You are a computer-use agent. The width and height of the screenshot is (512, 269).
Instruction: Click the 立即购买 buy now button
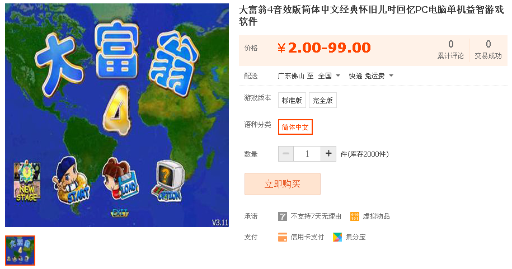tap(283, 184)
